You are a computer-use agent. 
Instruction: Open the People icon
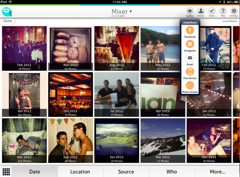(201, 11)
